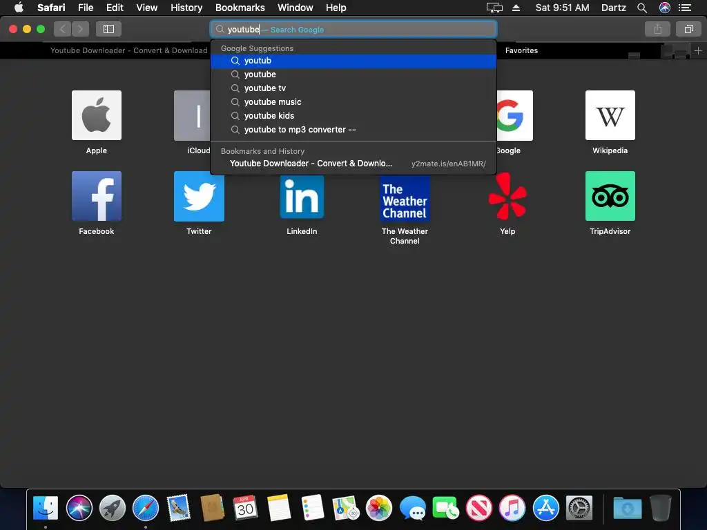Click inside the Safari address bar

coord(353,29)
